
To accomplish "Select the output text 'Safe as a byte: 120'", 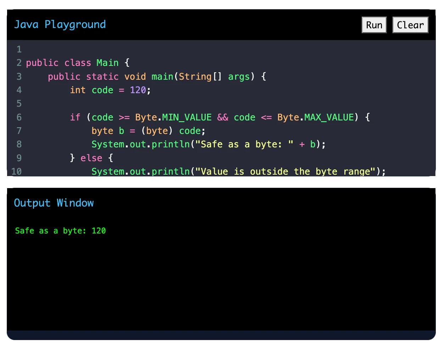I will pos(60,231).
